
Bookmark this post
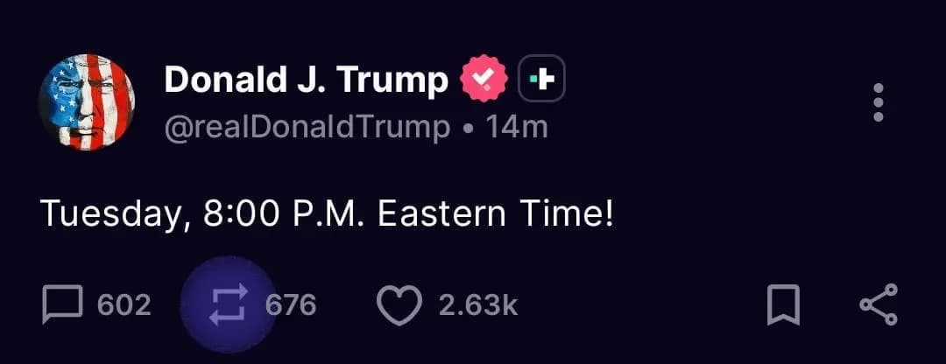(783, 304)
